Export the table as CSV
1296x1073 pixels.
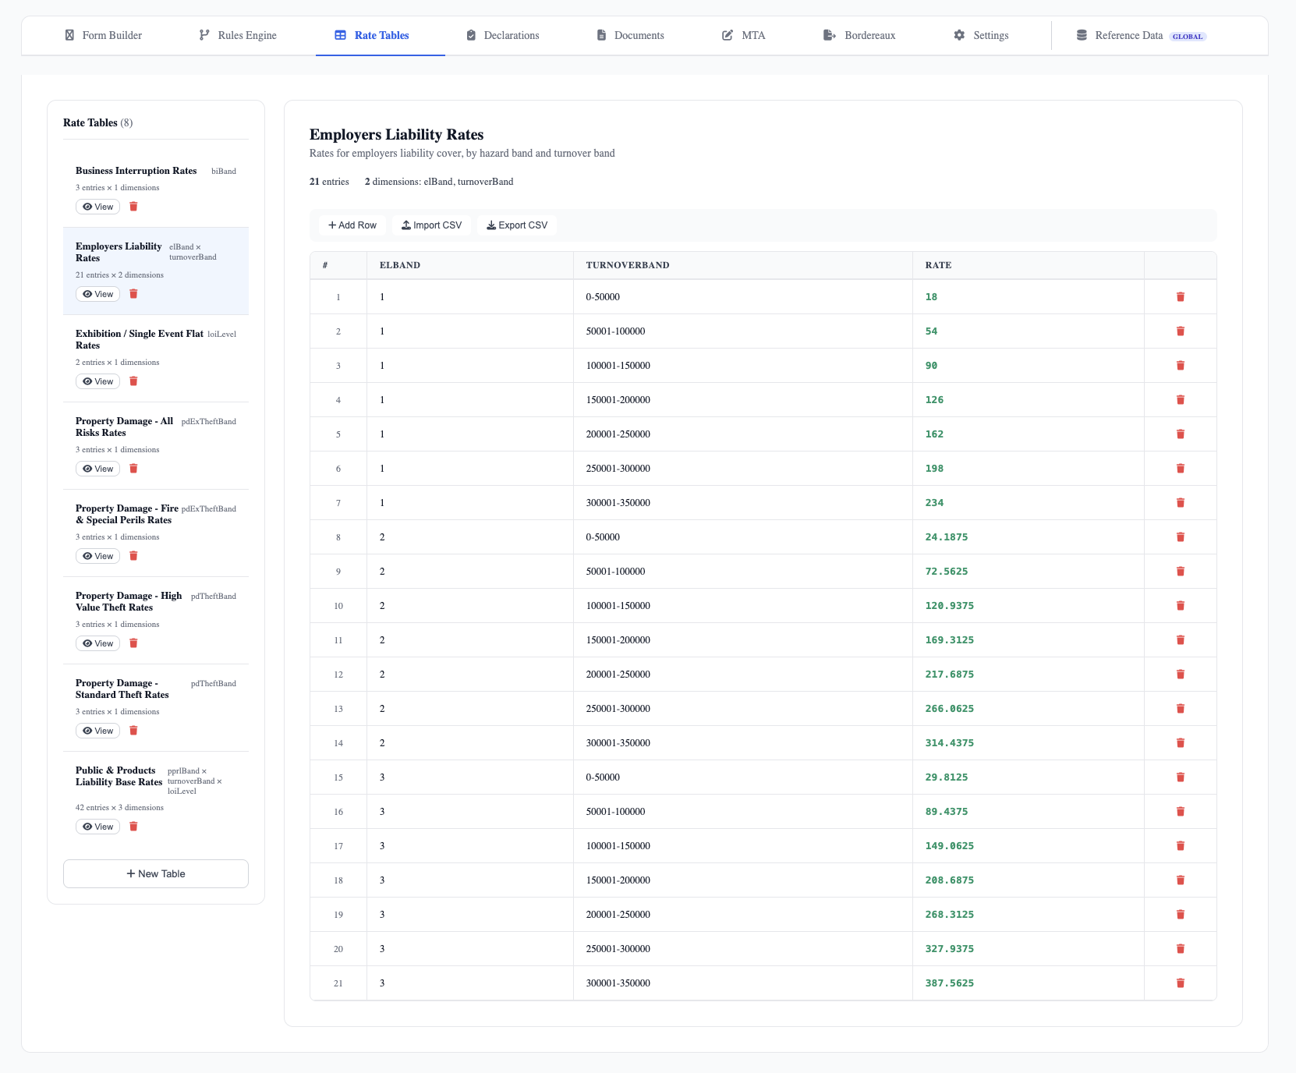tap(517, 225)
